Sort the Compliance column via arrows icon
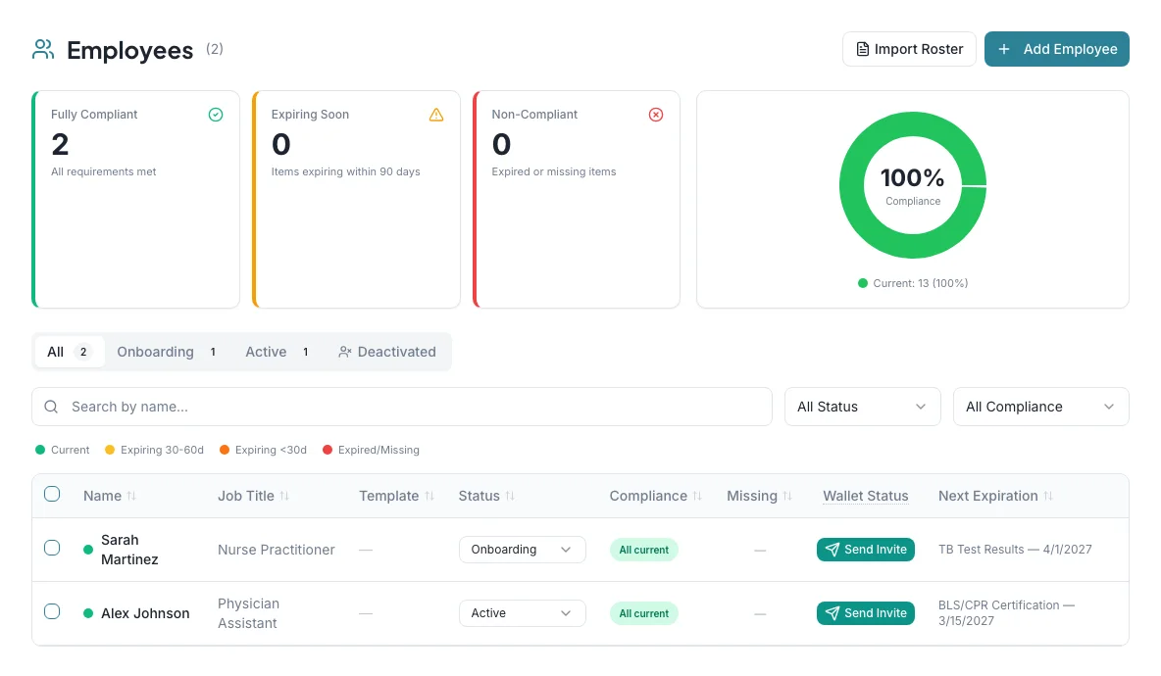1161x676 pixels. 697,497
